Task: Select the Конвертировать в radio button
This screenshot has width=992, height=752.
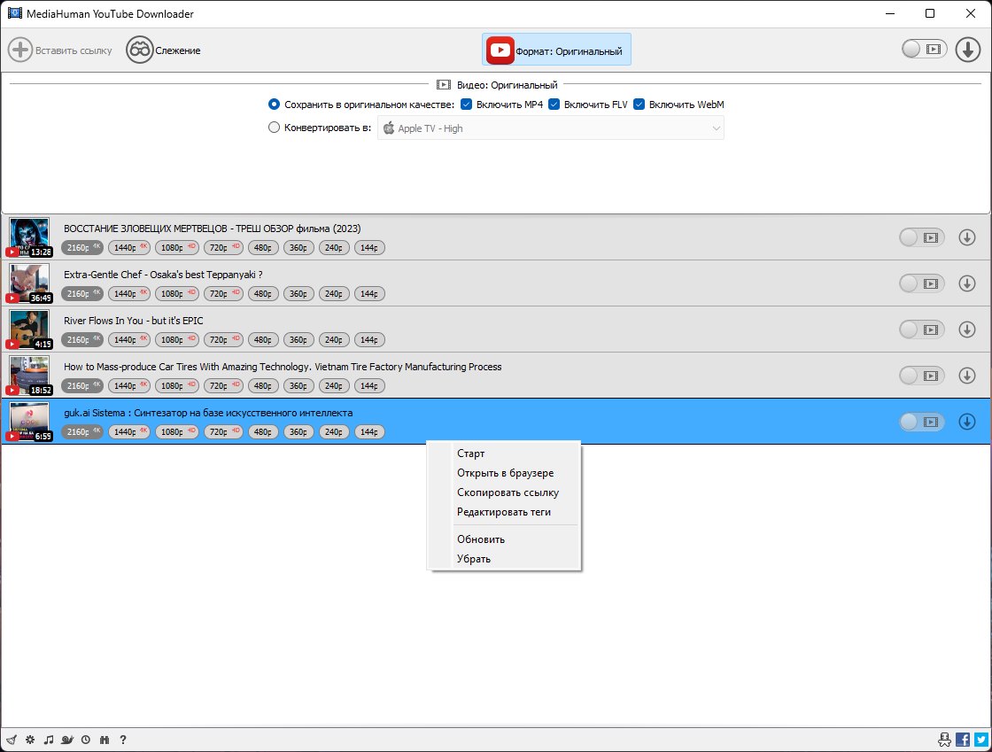Action: pos(274,128)
